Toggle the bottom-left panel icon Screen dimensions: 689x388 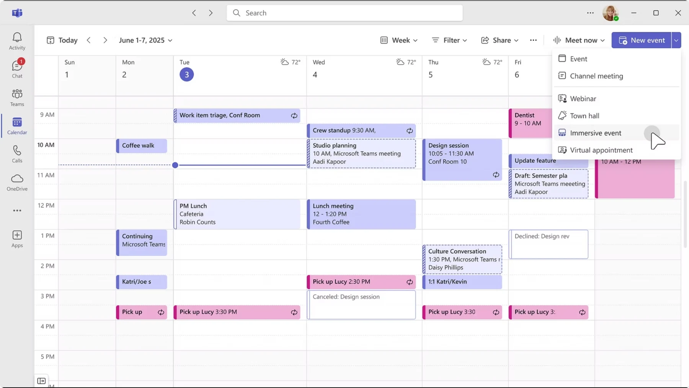click(41, 381)
